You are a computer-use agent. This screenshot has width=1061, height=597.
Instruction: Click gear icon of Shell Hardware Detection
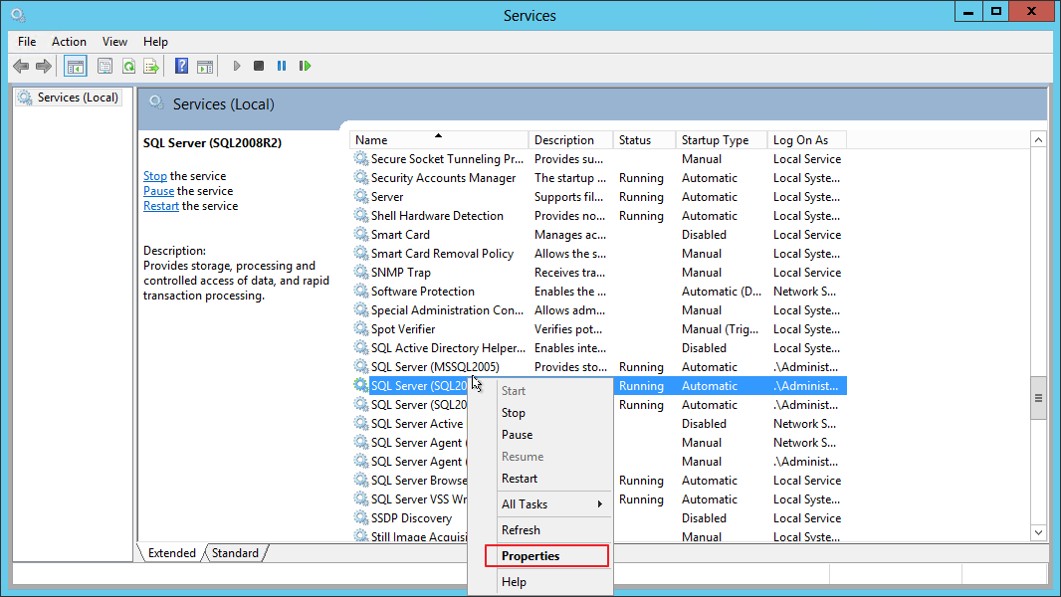(x=360, y=215)
